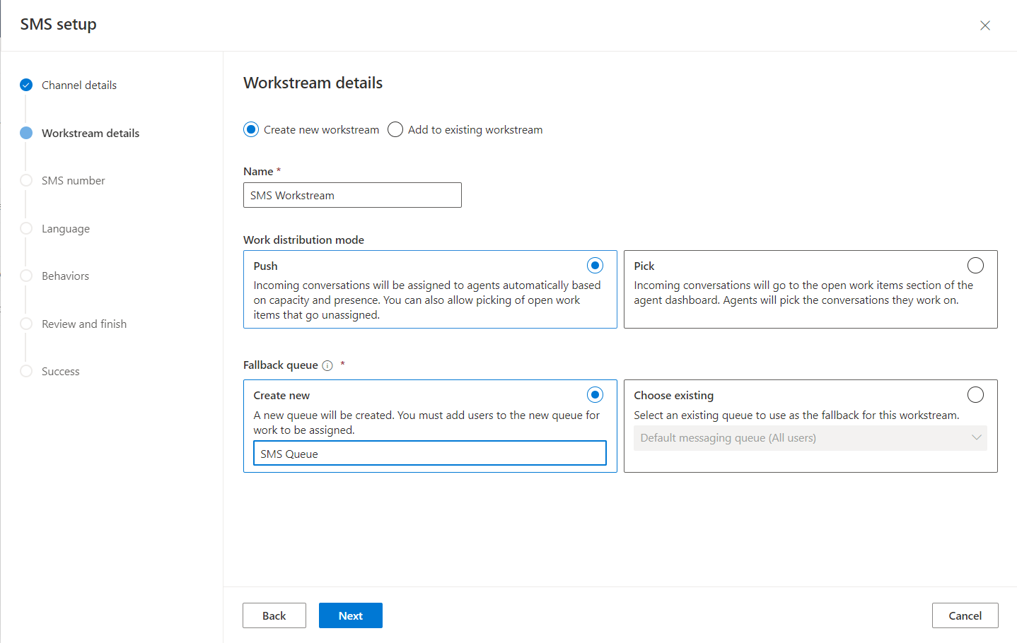Select Add to existing workstream
Viewport: 1017px width, 643px height.
(x=395, y=129)
